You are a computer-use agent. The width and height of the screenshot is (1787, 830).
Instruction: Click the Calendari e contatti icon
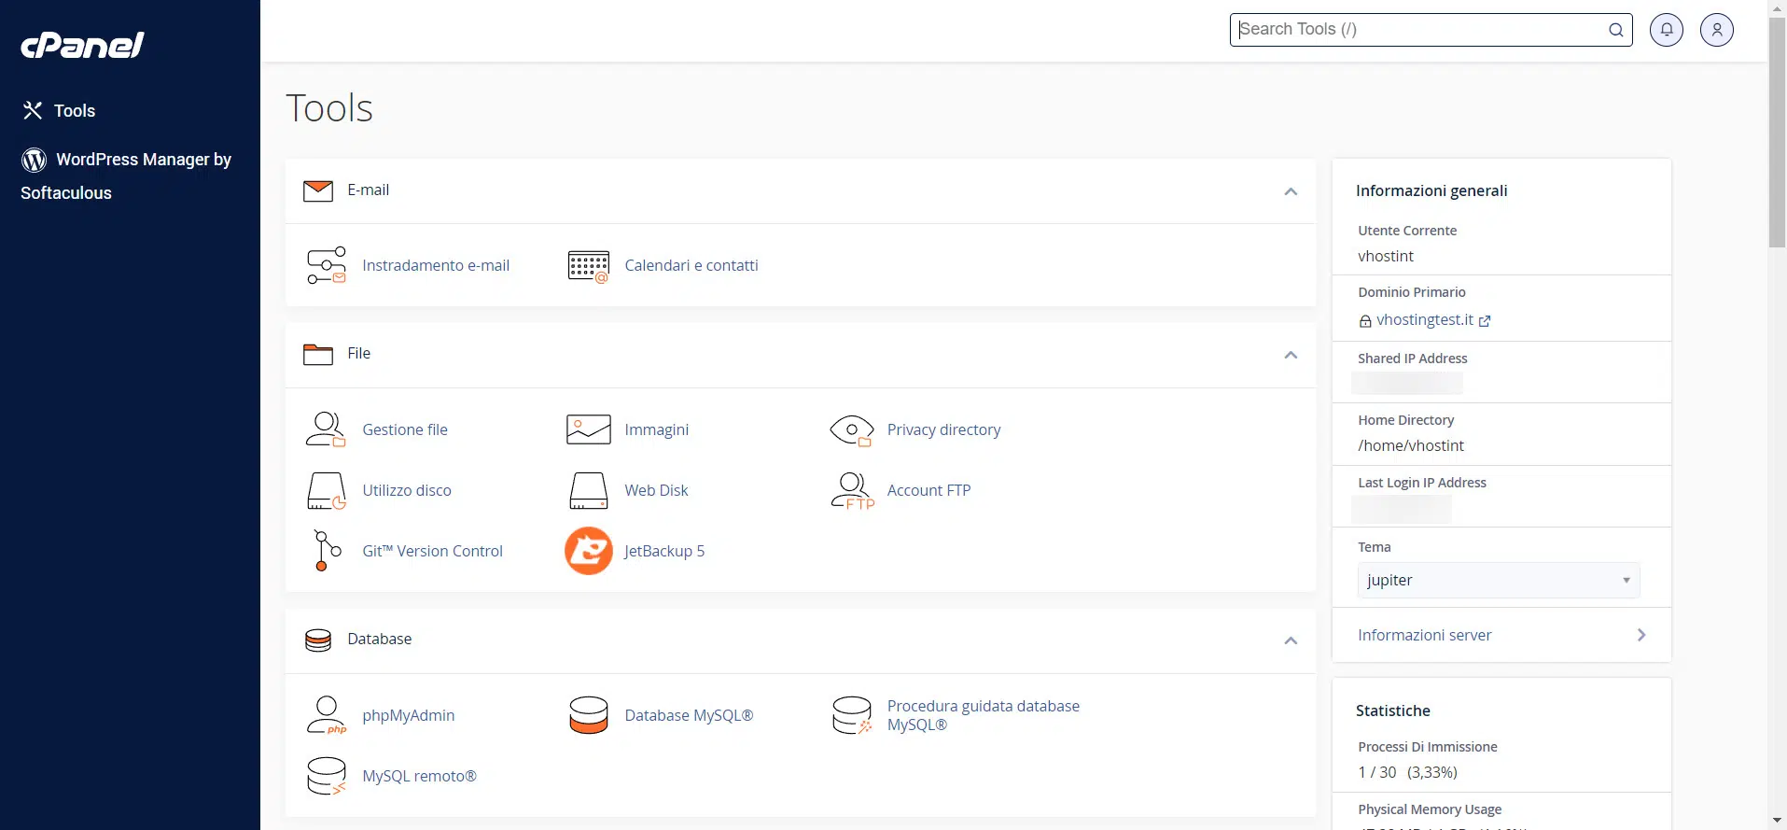(589, 266)
